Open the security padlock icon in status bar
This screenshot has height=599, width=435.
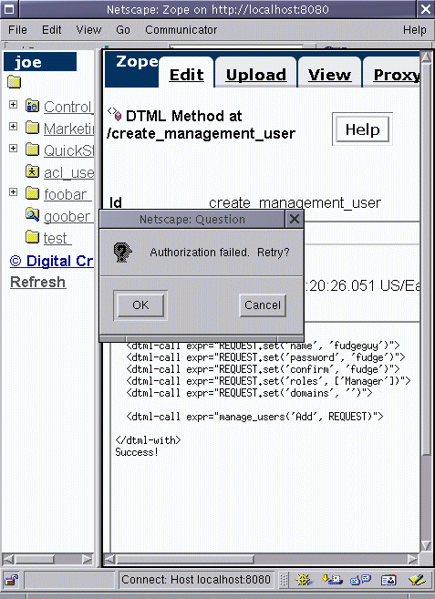pos(12,580)
